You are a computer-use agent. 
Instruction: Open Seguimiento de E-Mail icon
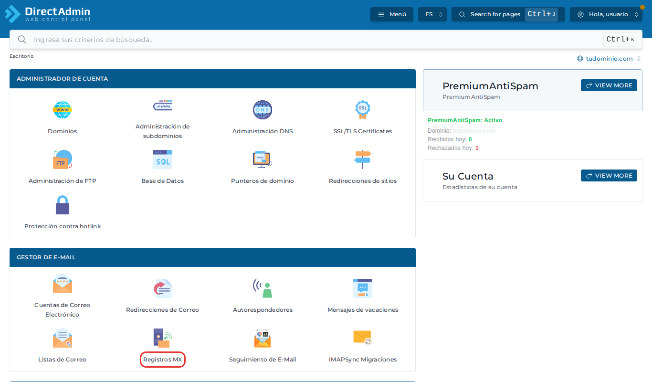[263, 338]
